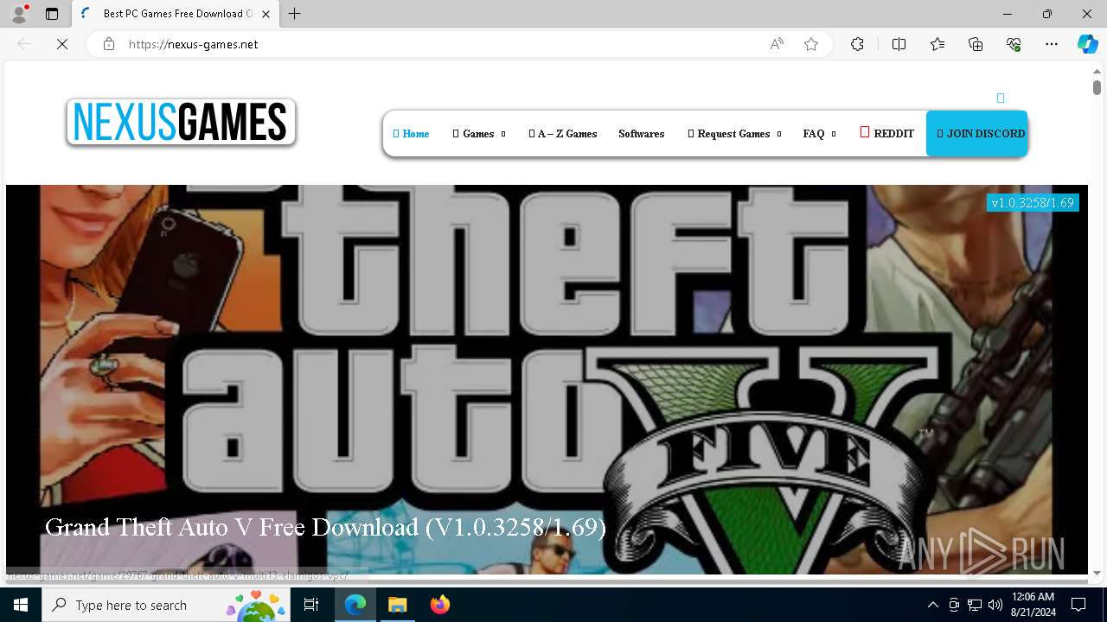Launch the Copilot sidebar

tap(1087, 44)
